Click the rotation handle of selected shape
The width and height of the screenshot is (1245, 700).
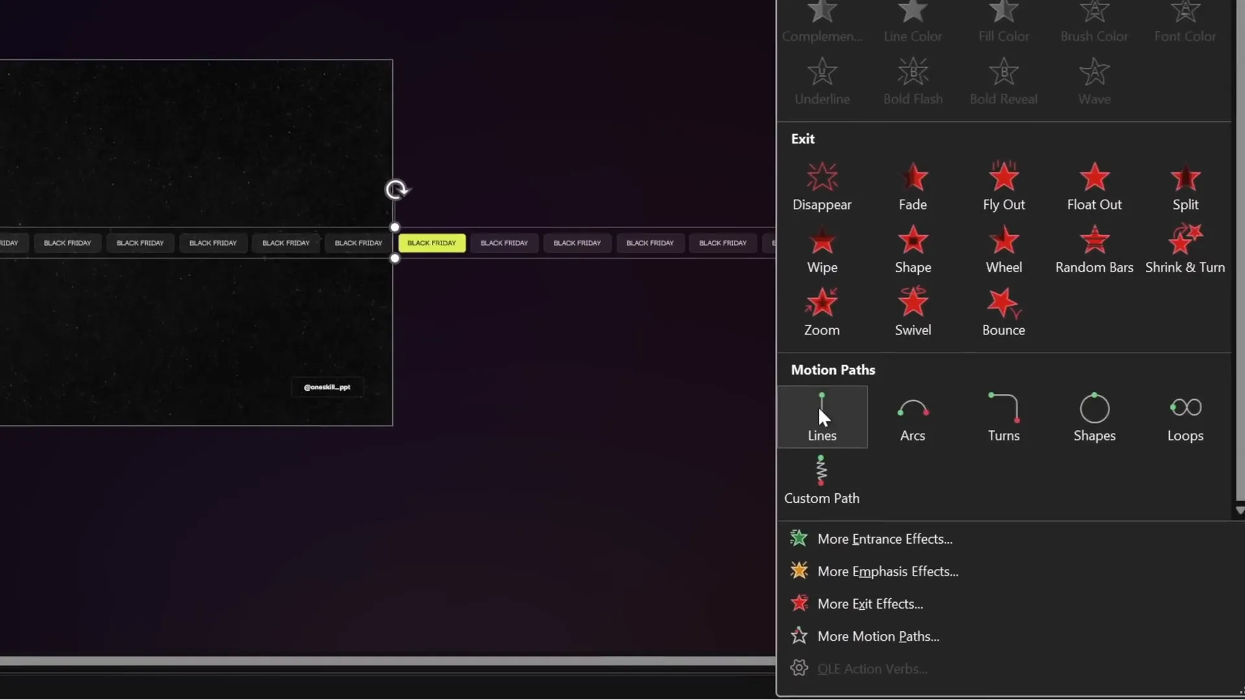point(396,190)
